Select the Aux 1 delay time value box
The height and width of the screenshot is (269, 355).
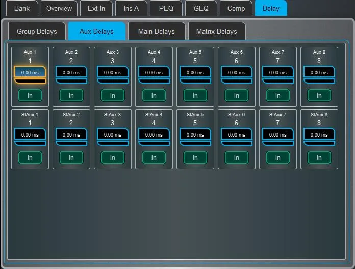[30, 72]
